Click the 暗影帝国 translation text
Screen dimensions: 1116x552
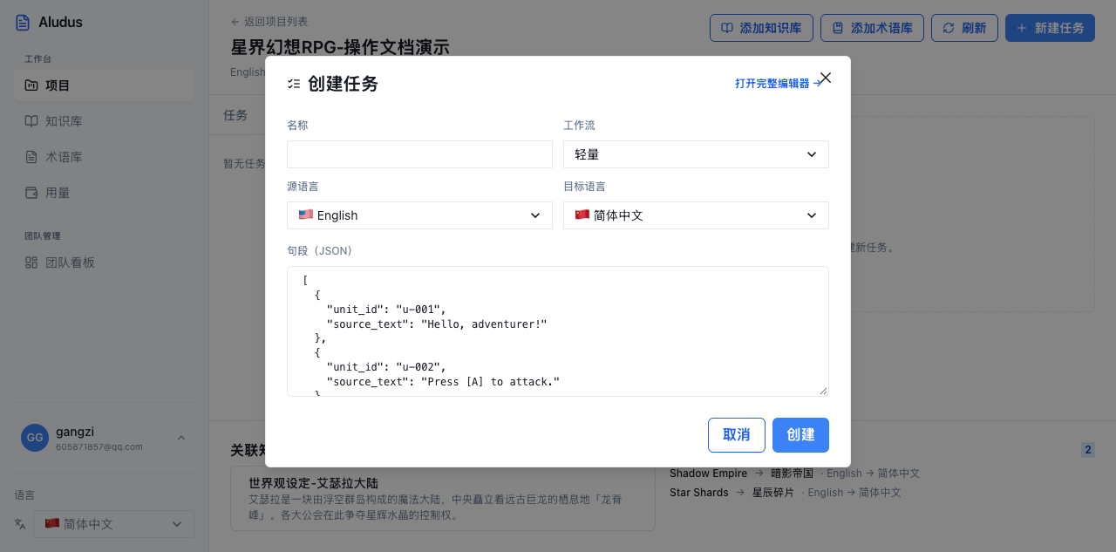(x=792, y=473)
